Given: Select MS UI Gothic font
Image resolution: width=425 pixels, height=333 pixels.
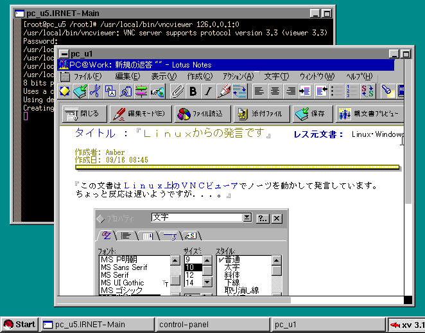Looking at the screenshot, I should tap(134, 283).
